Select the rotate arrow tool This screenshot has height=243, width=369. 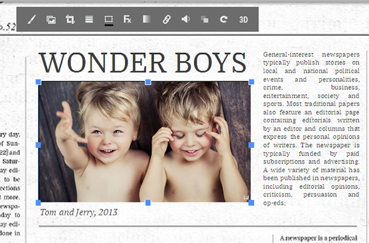(224, 19)
